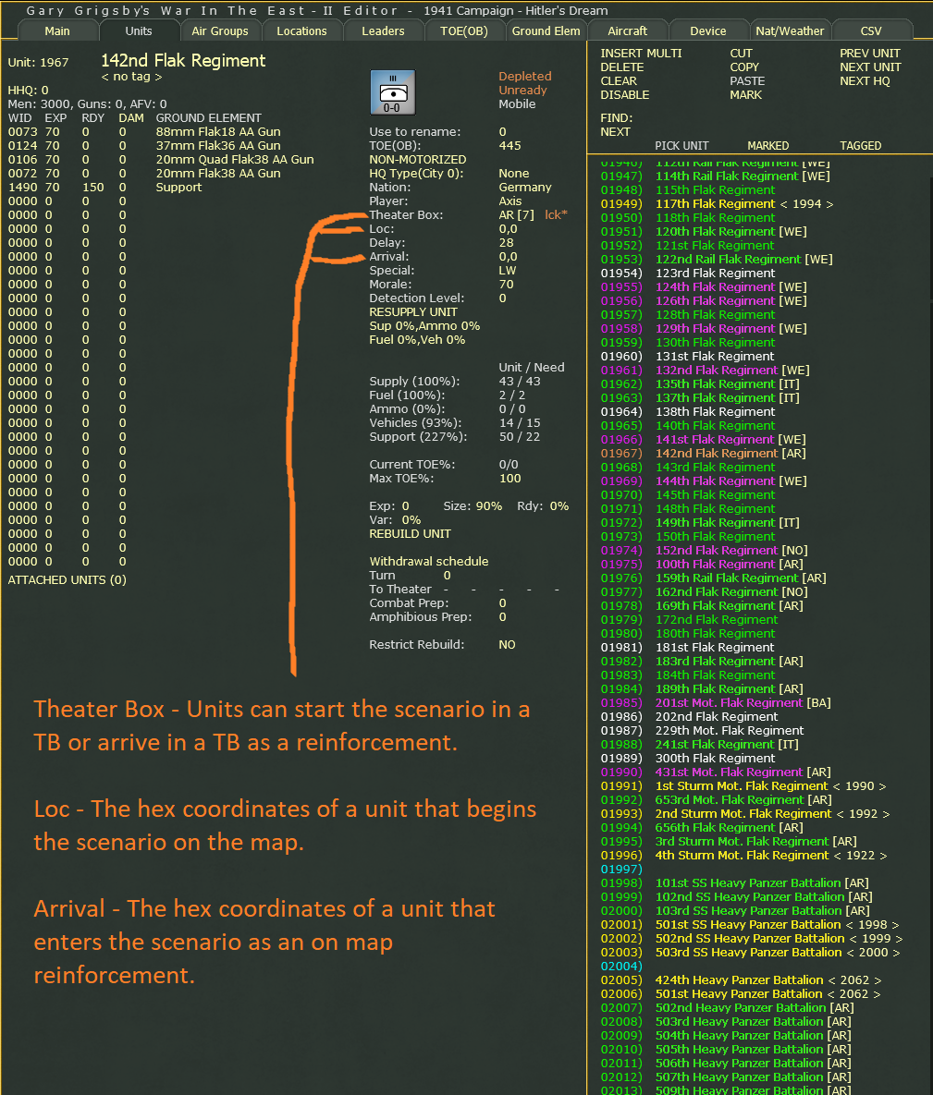Click ATTACHED UNITS (0) label
This screenshot has height=1095, width=933.
68,579
